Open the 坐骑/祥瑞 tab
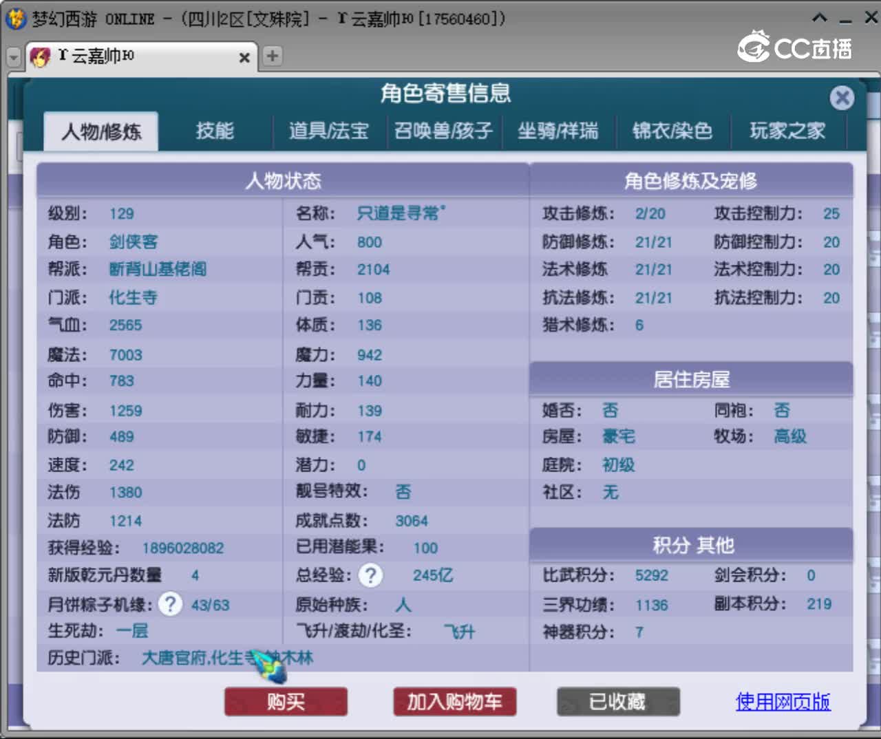 [558, 131]
